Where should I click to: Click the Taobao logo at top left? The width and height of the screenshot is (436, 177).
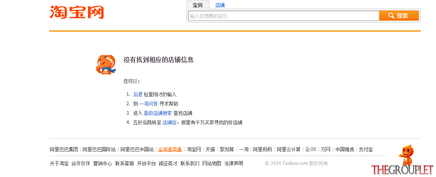click(77, 12)
